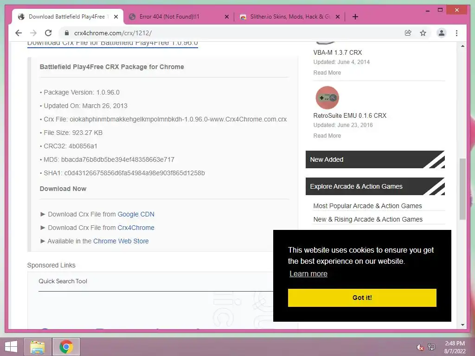Viewport: 475px width, 356px height.
Task: Reload the crx4chrome page
Action: [x=48, y=33]
